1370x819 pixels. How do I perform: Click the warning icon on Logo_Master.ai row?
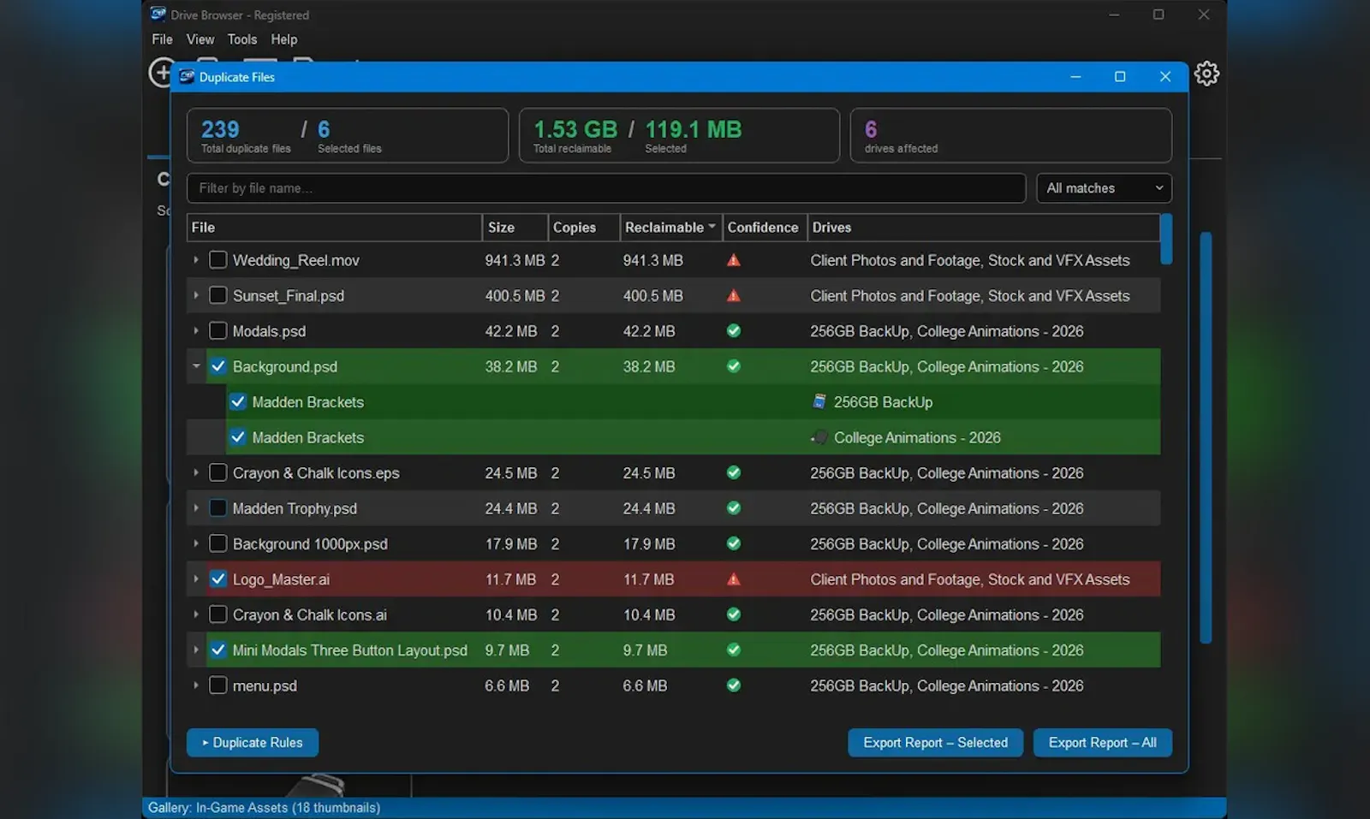point(734,579)
